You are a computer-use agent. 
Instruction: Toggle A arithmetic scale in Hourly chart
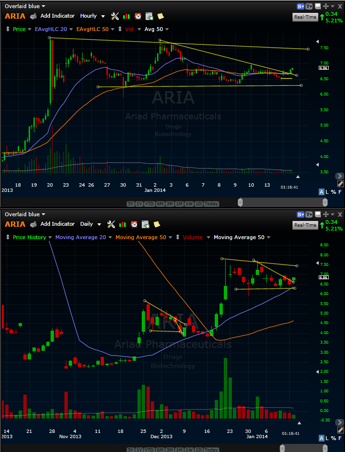click(x=321, y=192)
